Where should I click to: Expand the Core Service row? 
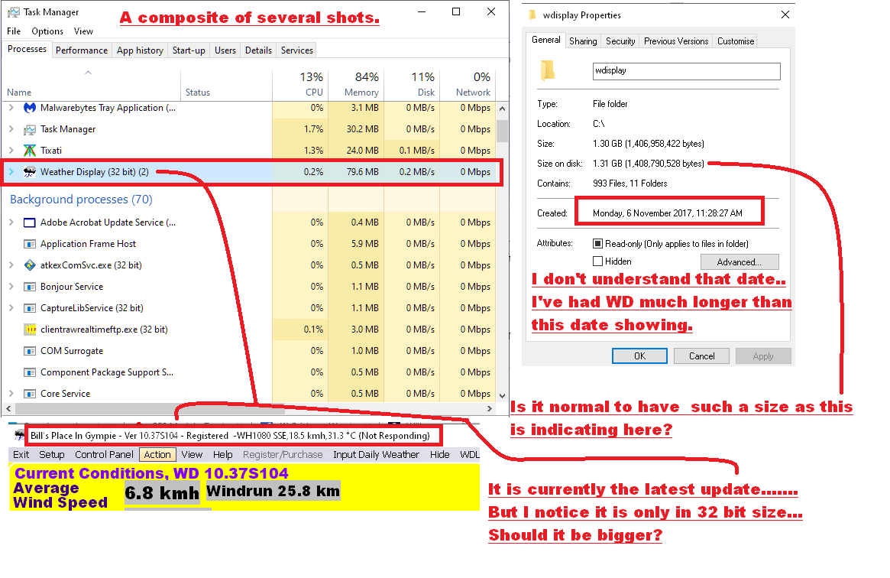click(x=11, y=394)
